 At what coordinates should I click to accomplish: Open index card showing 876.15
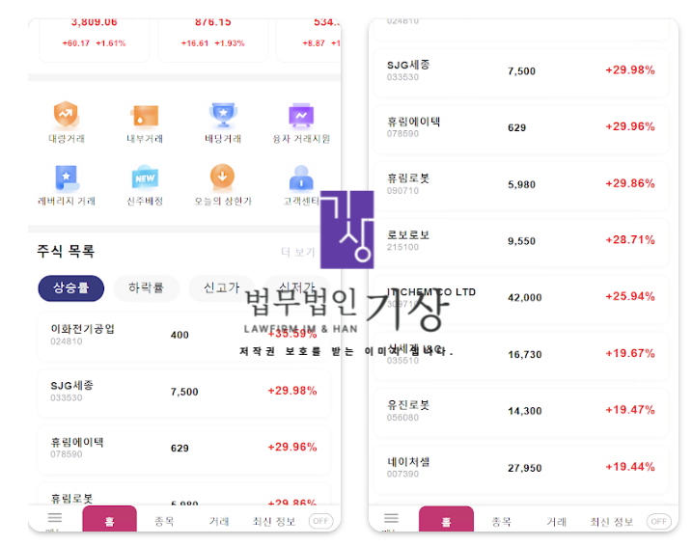(212, 40)
